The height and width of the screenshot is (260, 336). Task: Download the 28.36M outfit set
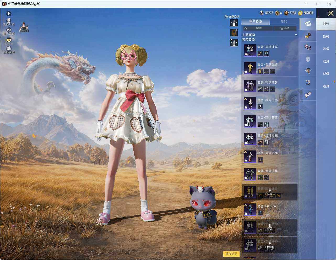[x=269, y=245]
